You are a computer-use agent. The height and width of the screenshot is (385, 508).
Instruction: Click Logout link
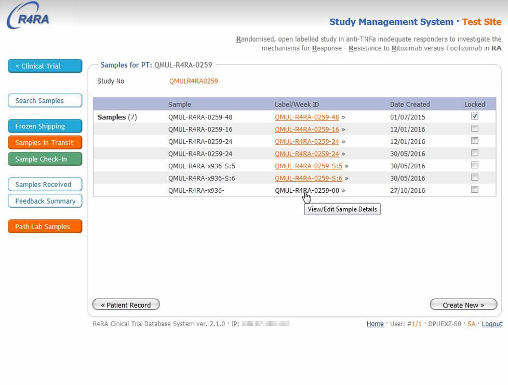pyautogui.click(x=492, y=324)
